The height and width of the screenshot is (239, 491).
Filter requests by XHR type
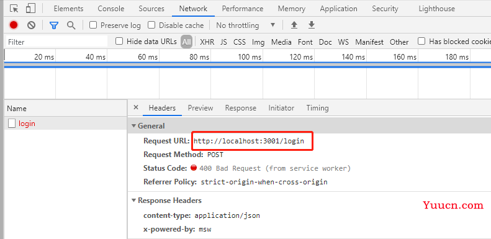pos(207,42)
